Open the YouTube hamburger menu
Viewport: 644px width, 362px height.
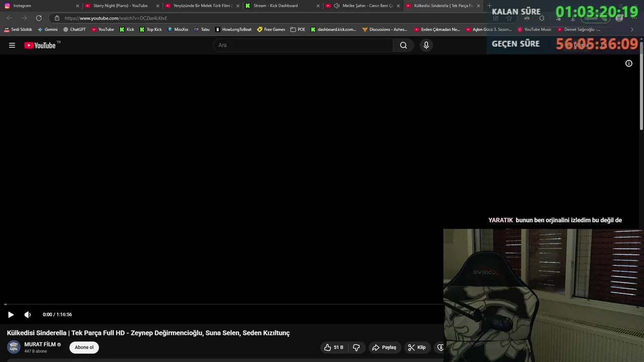tap(12, 45)
